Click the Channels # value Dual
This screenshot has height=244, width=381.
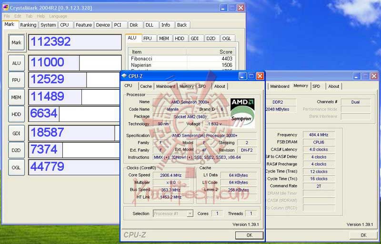(355, 102)
